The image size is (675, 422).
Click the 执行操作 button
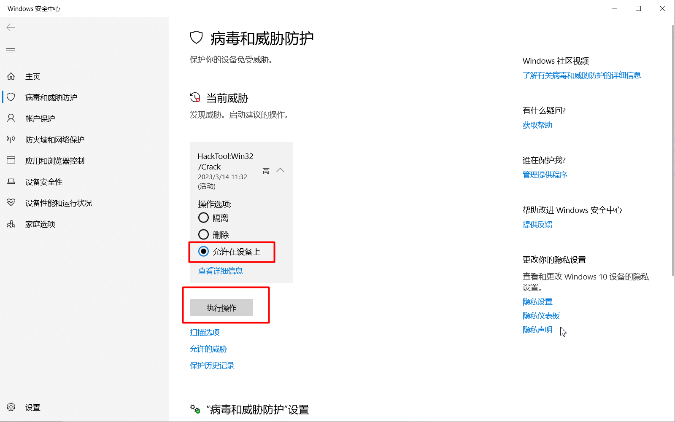(221, 308)
